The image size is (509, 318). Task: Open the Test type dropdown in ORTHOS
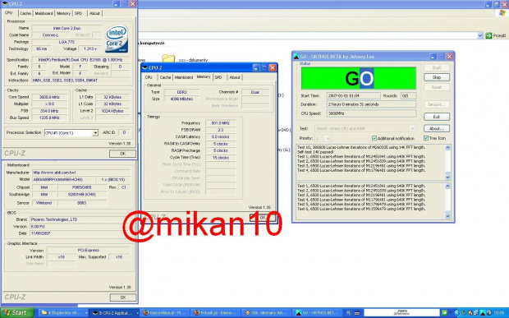[412, 128]
